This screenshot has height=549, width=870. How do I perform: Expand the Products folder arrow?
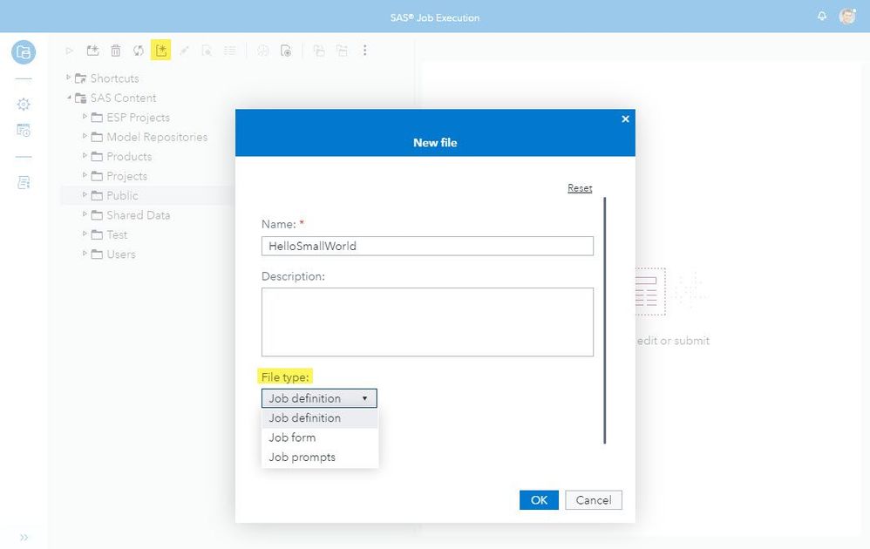(x=85, y=156)
